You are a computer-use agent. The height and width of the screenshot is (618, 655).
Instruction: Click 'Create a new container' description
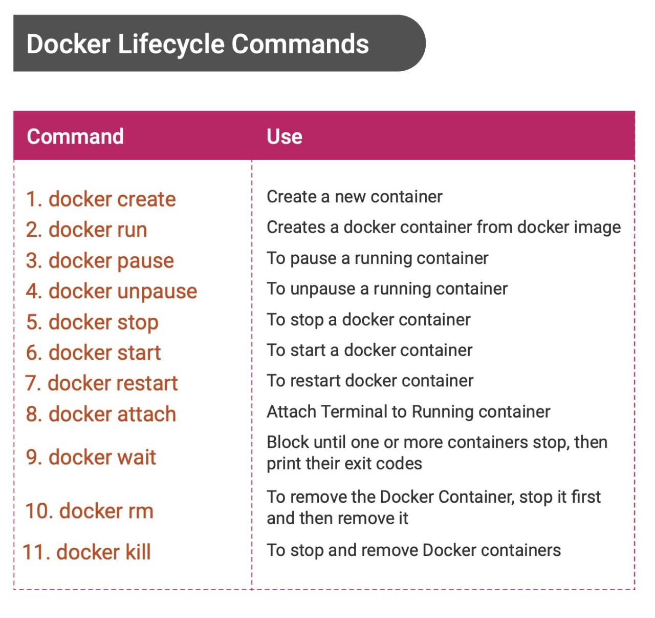point(355,197)
